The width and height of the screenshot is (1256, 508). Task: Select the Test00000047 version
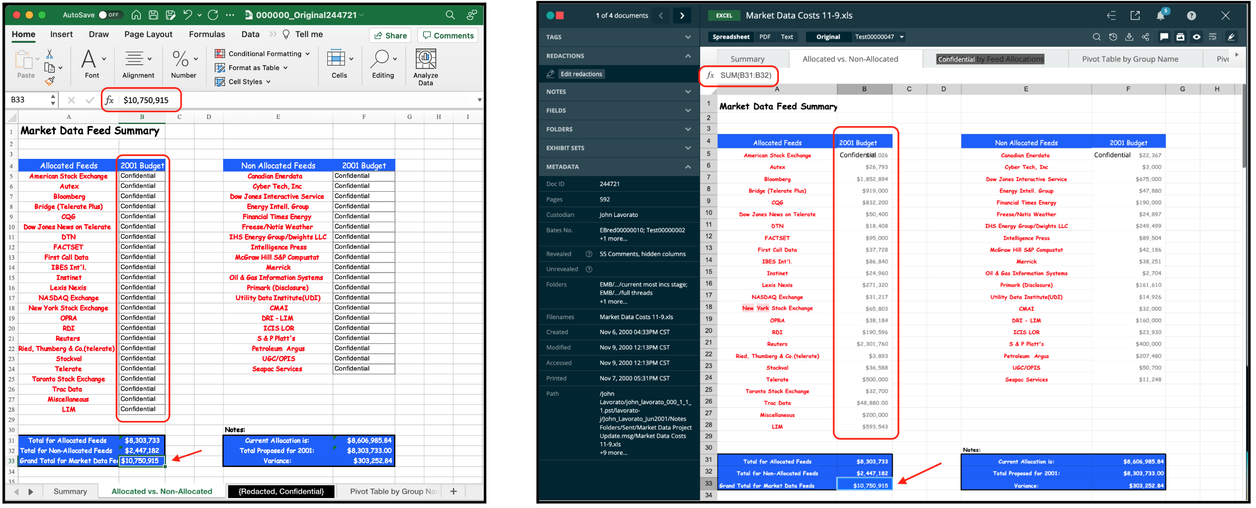[x=874, y=37]
